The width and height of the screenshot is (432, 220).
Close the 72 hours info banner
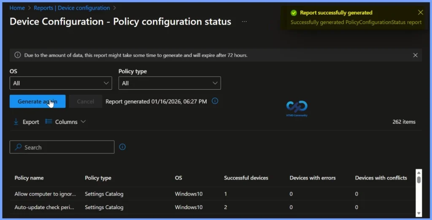click(415, 55)
